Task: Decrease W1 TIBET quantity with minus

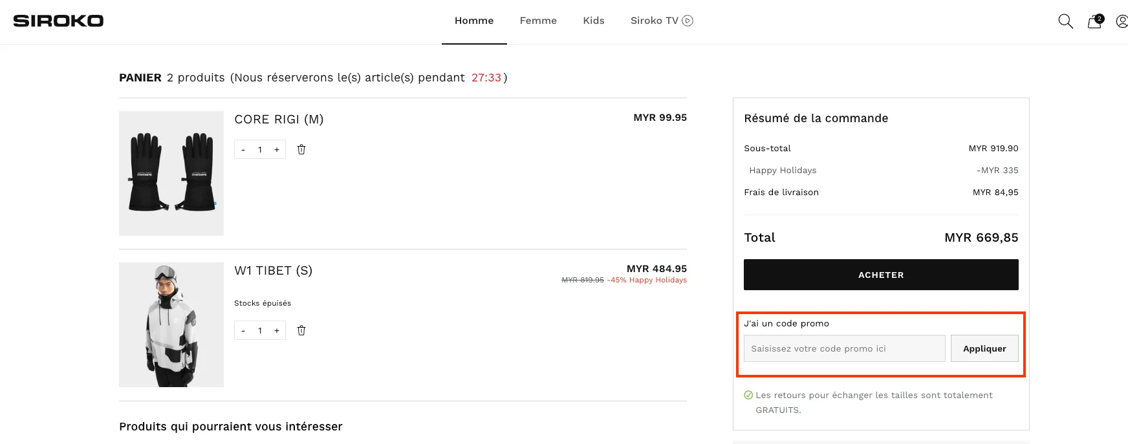Action: (243, 330)
